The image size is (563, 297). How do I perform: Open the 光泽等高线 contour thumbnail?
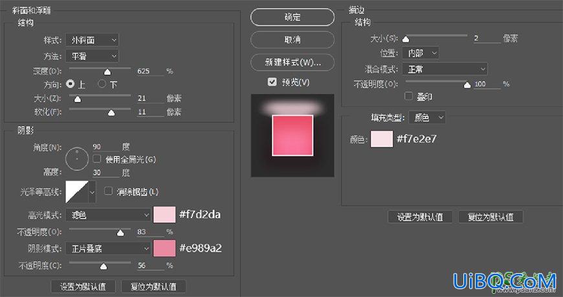[x=77, y=192]
